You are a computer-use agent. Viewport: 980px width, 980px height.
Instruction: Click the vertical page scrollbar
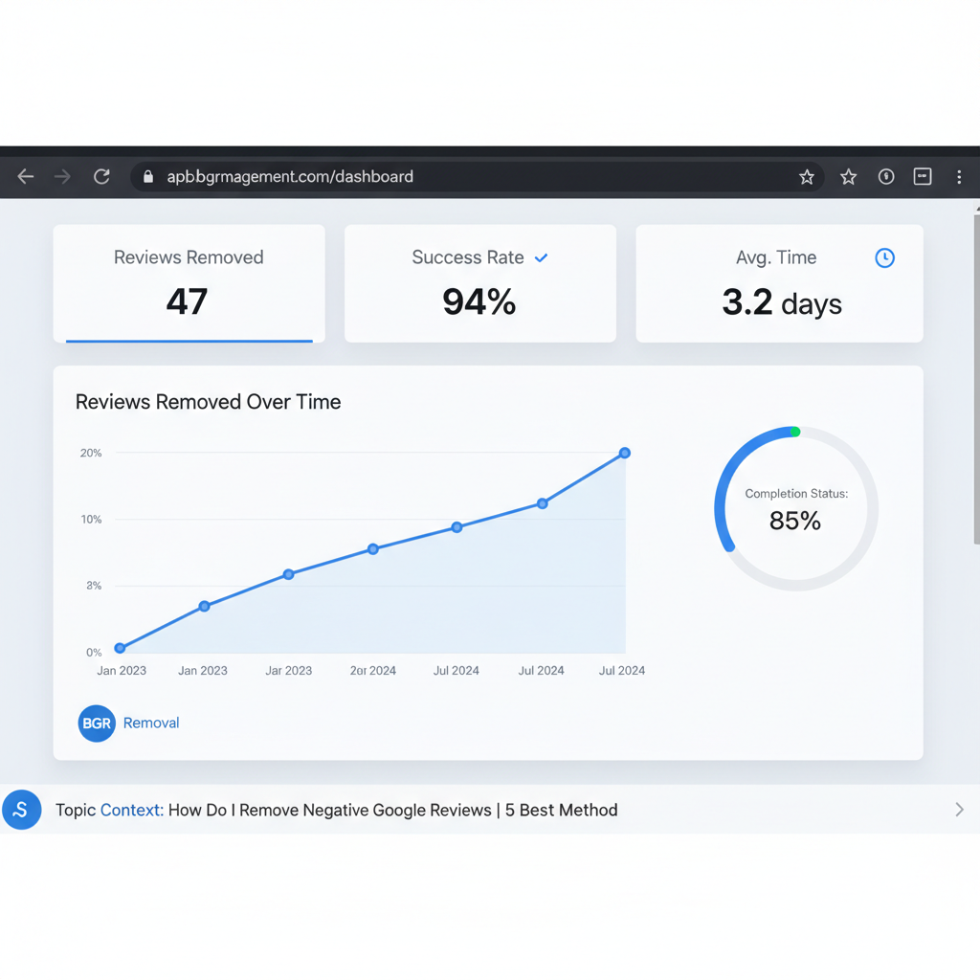(976, 380)
